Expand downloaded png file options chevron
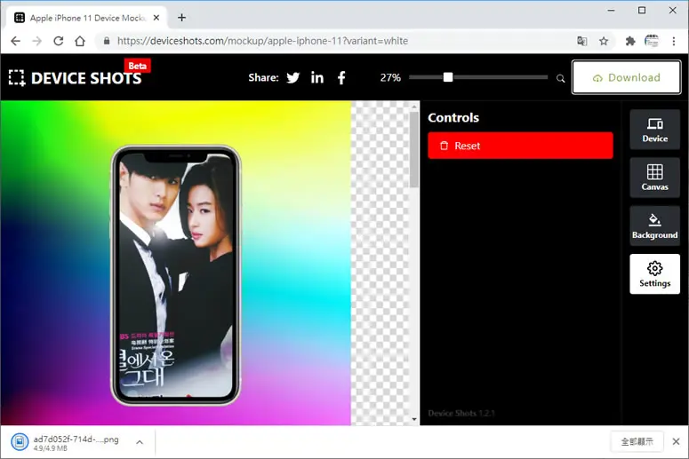This screenshot has width=689, height=459. (x=140, y=442)
